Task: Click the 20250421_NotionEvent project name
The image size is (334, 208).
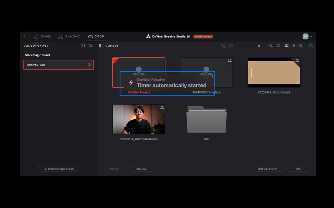Action: point(274,92)
